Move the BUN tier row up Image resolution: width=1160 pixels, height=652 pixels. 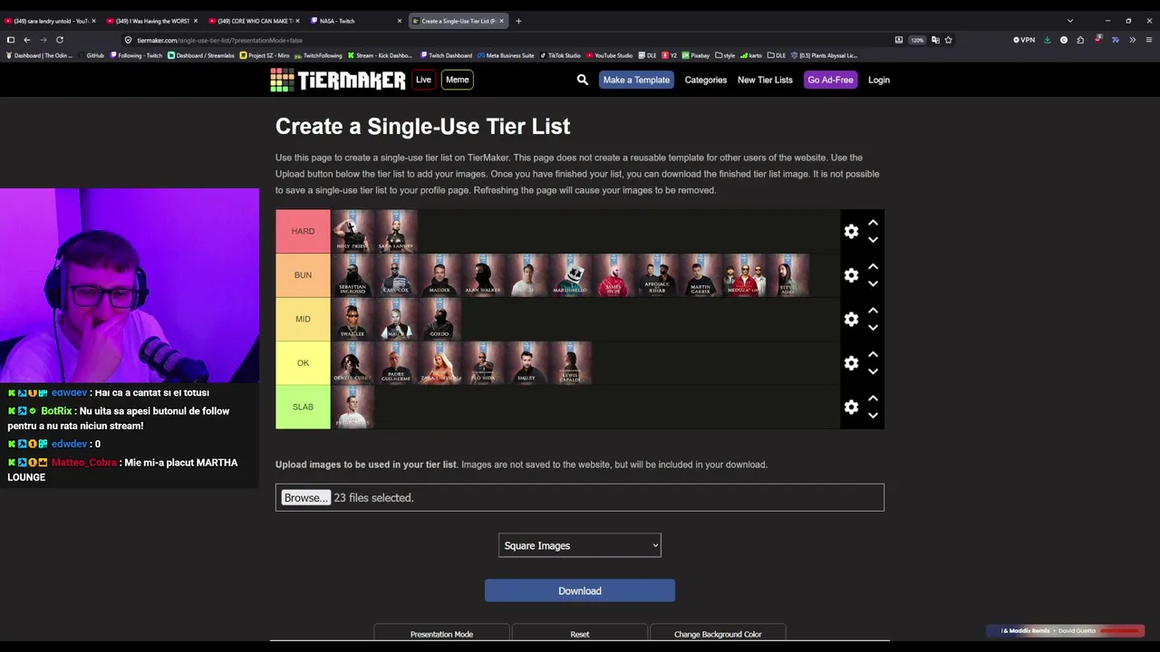click(873, 266)
